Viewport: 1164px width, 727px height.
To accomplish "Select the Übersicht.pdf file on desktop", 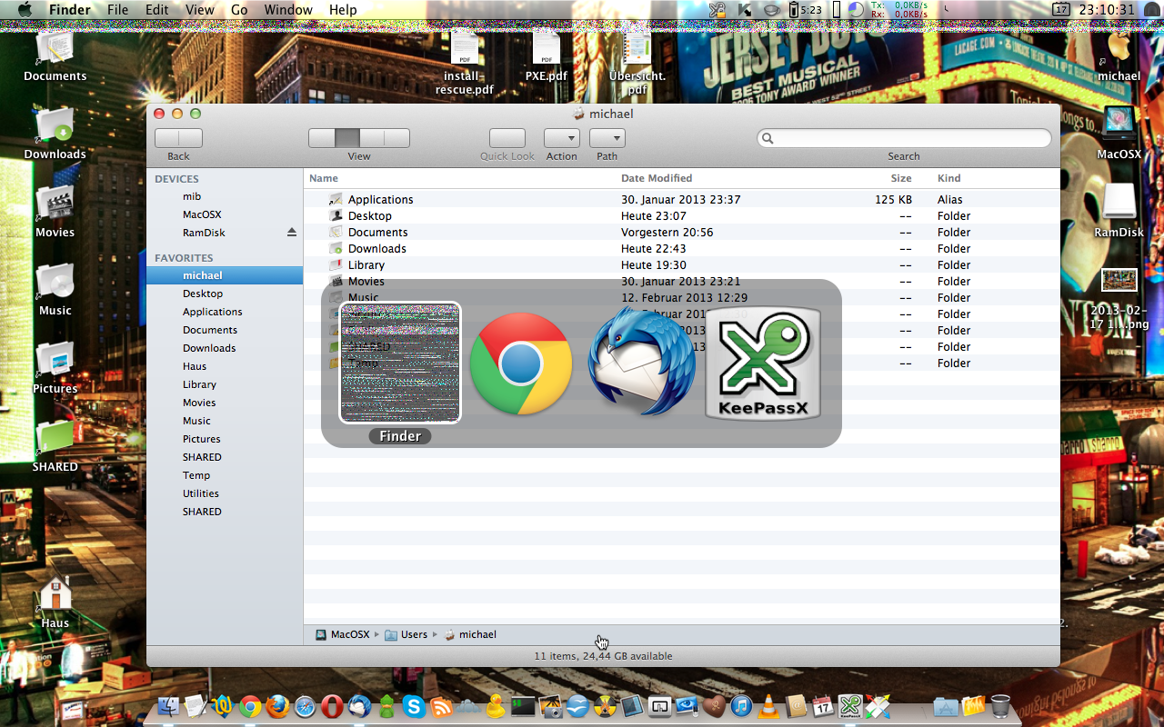I will [x=637, y=64].
